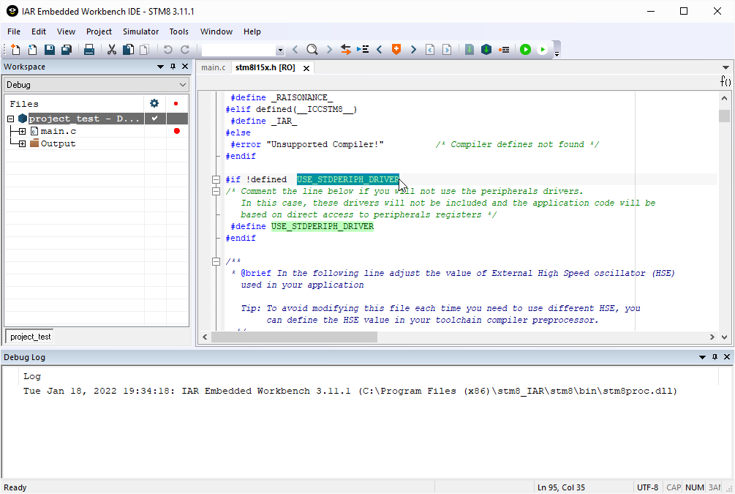Screen dimensions: 735x494
Task: Open the View menu
Action: [66, 31]
